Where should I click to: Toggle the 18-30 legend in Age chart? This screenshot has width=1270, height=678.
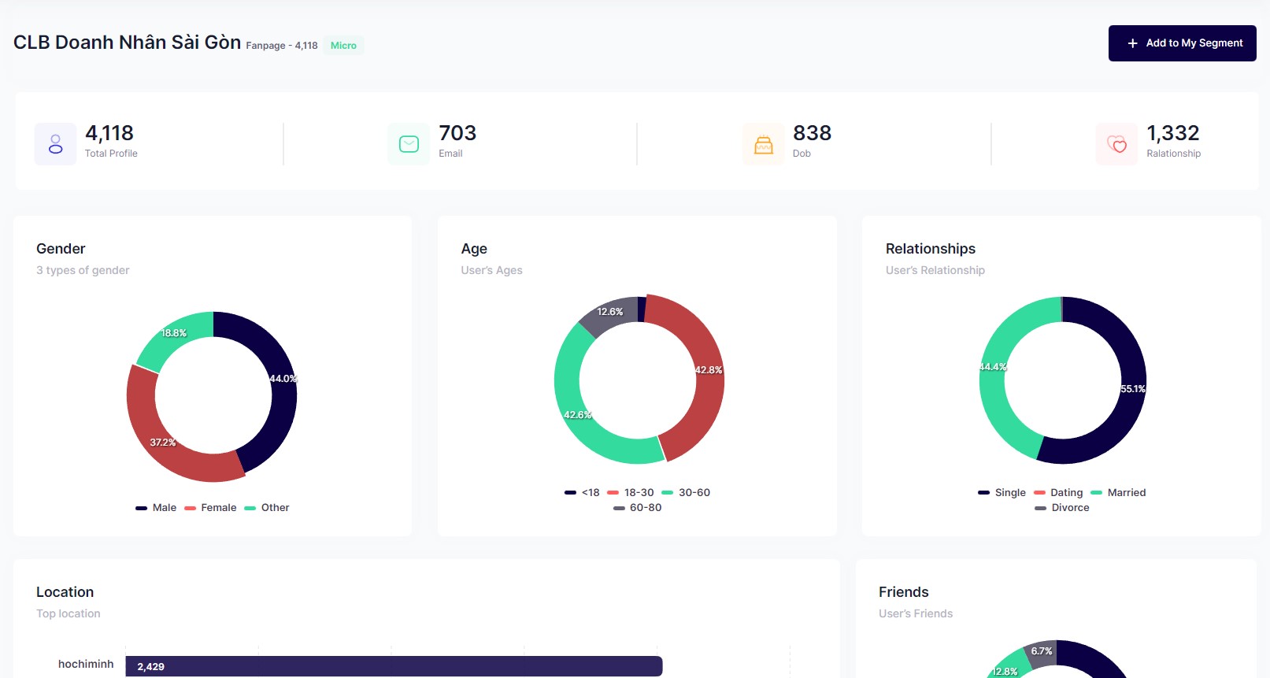pos(631,493)
